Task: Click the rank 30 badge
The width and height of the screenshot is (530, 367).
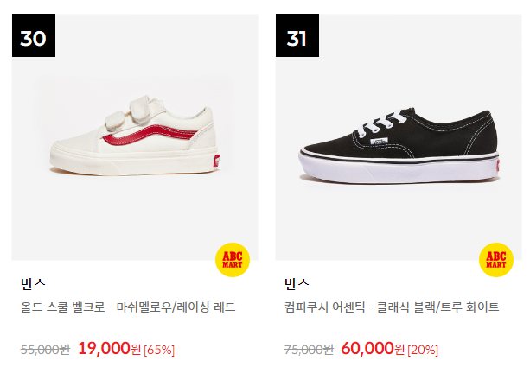Action: click(34, 35)
